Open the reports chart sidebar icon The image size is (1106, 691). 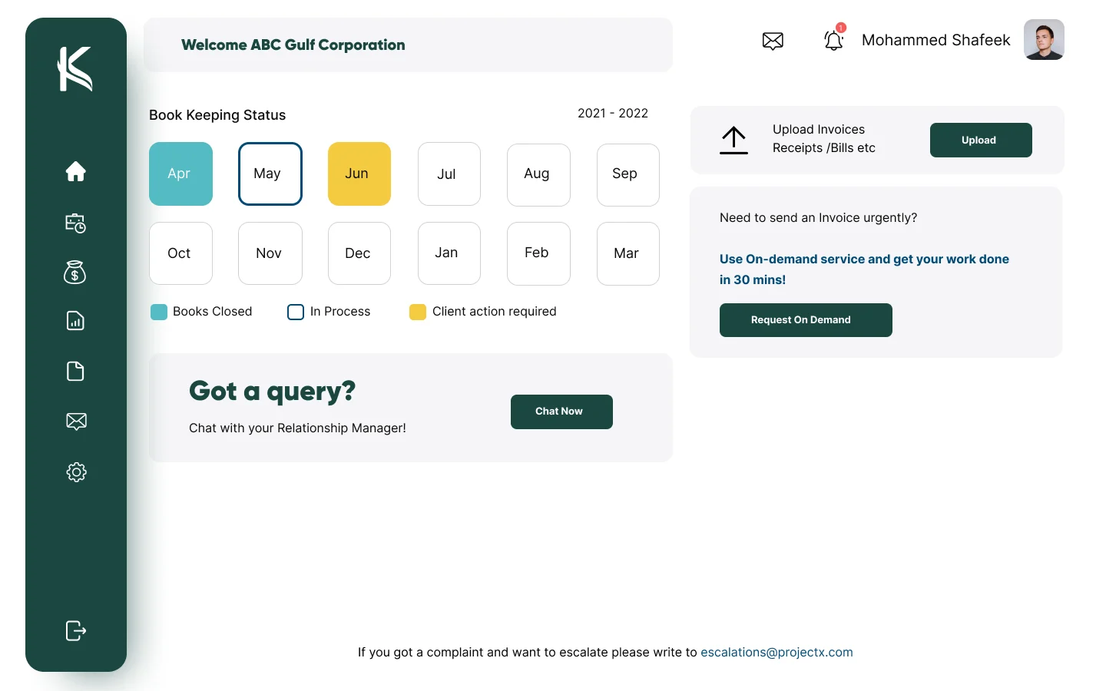75,321
